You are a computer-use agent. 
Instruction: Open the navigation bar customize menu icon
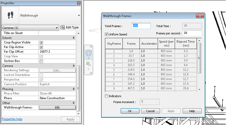coord(91,73)
